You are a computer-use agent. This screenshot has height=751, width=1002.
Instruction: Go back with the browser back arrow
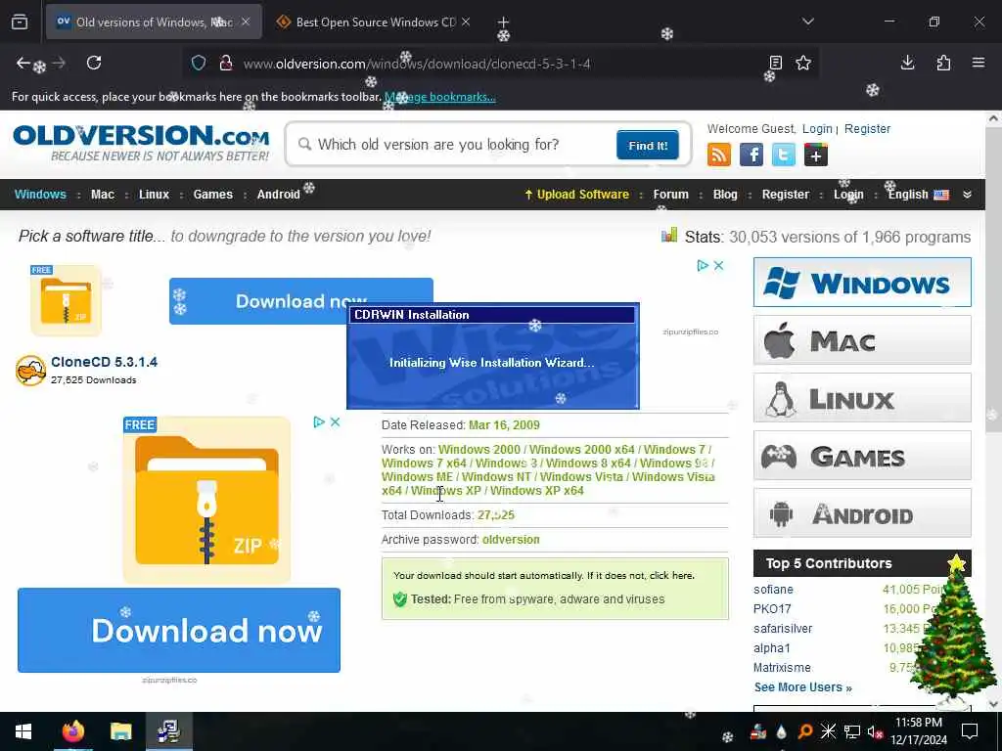point(23,63)
